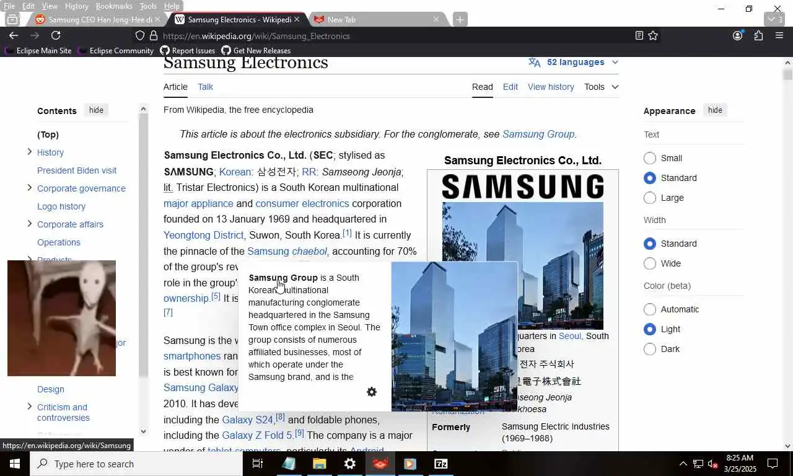This screenshot has width=793, height=476.
Task: Open the language translation icon next to 52 languages
Action: (534, 62)
